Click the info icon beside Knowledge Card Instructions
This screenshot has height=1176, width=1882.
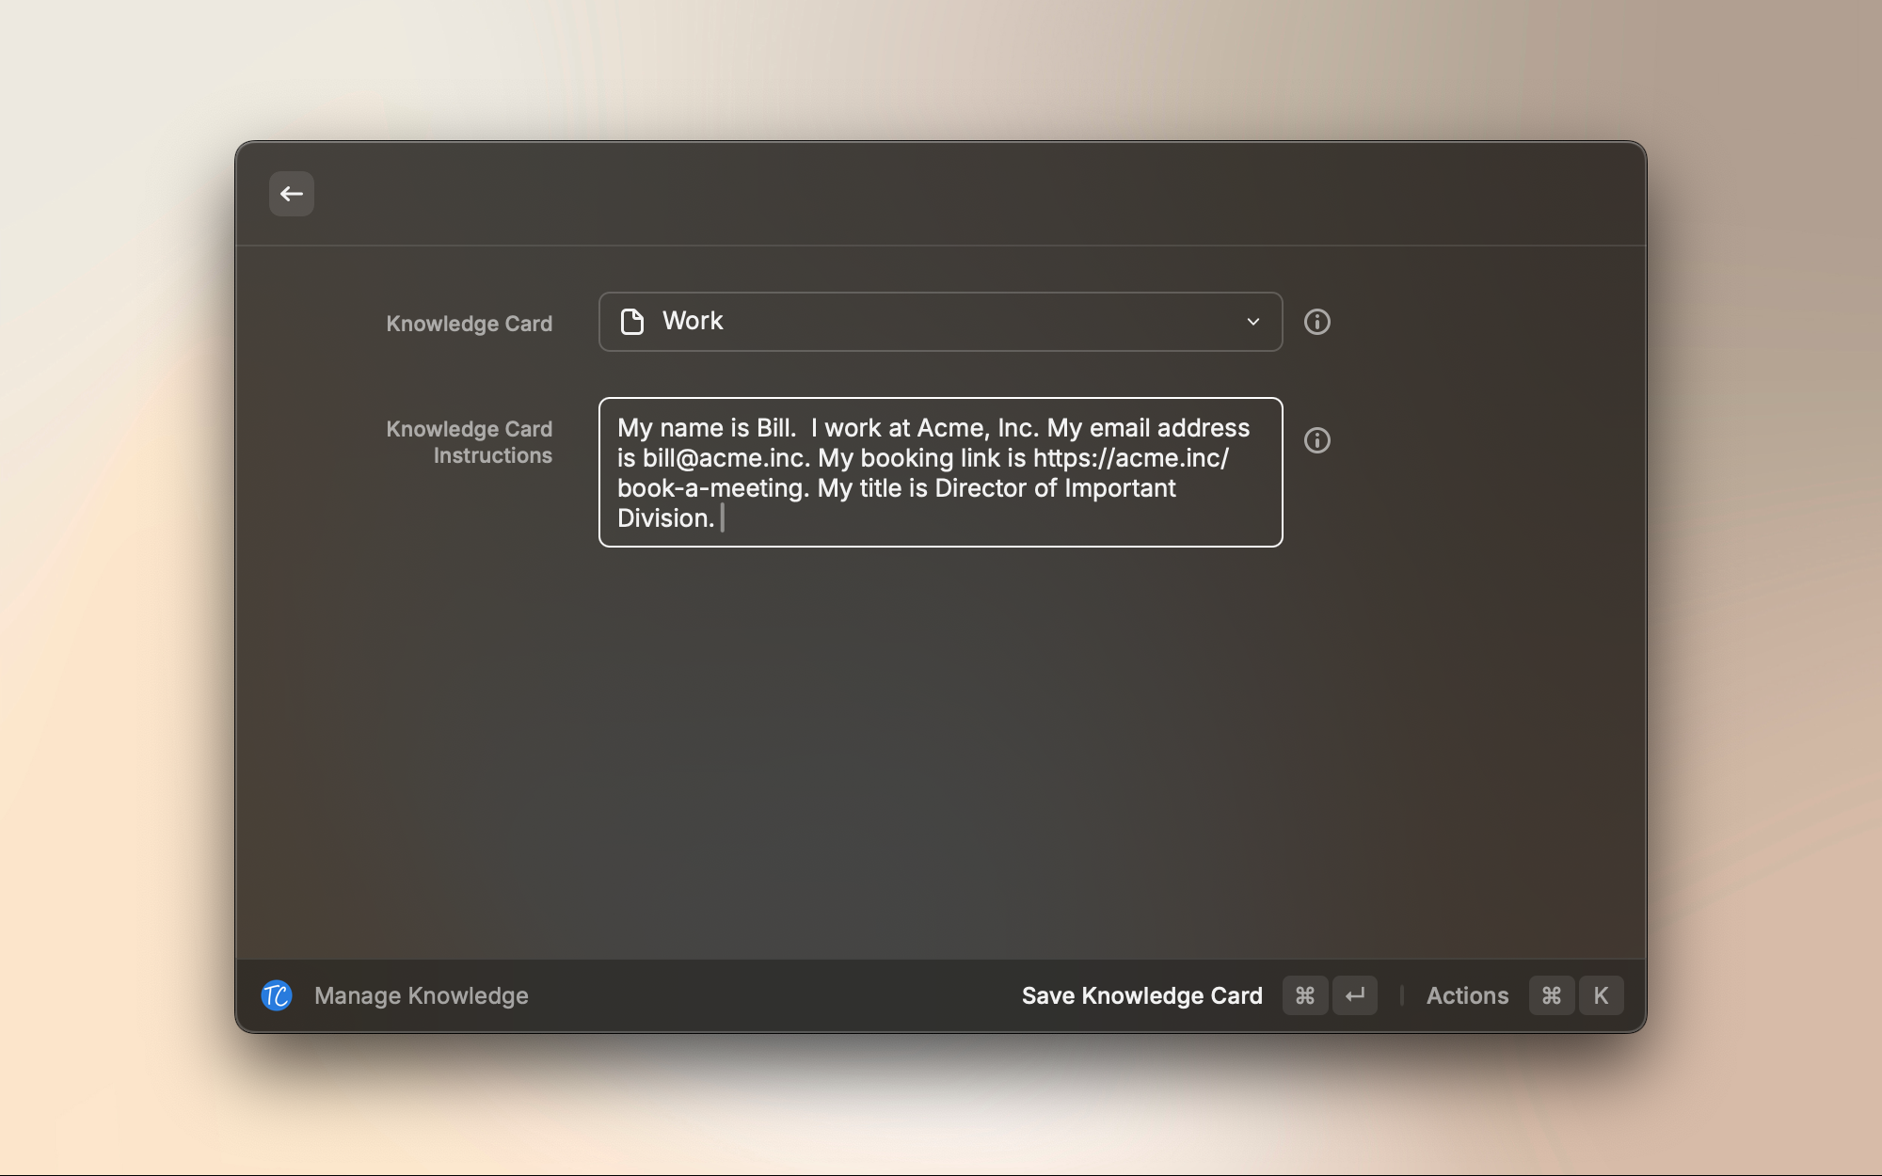click(1316, 440)
